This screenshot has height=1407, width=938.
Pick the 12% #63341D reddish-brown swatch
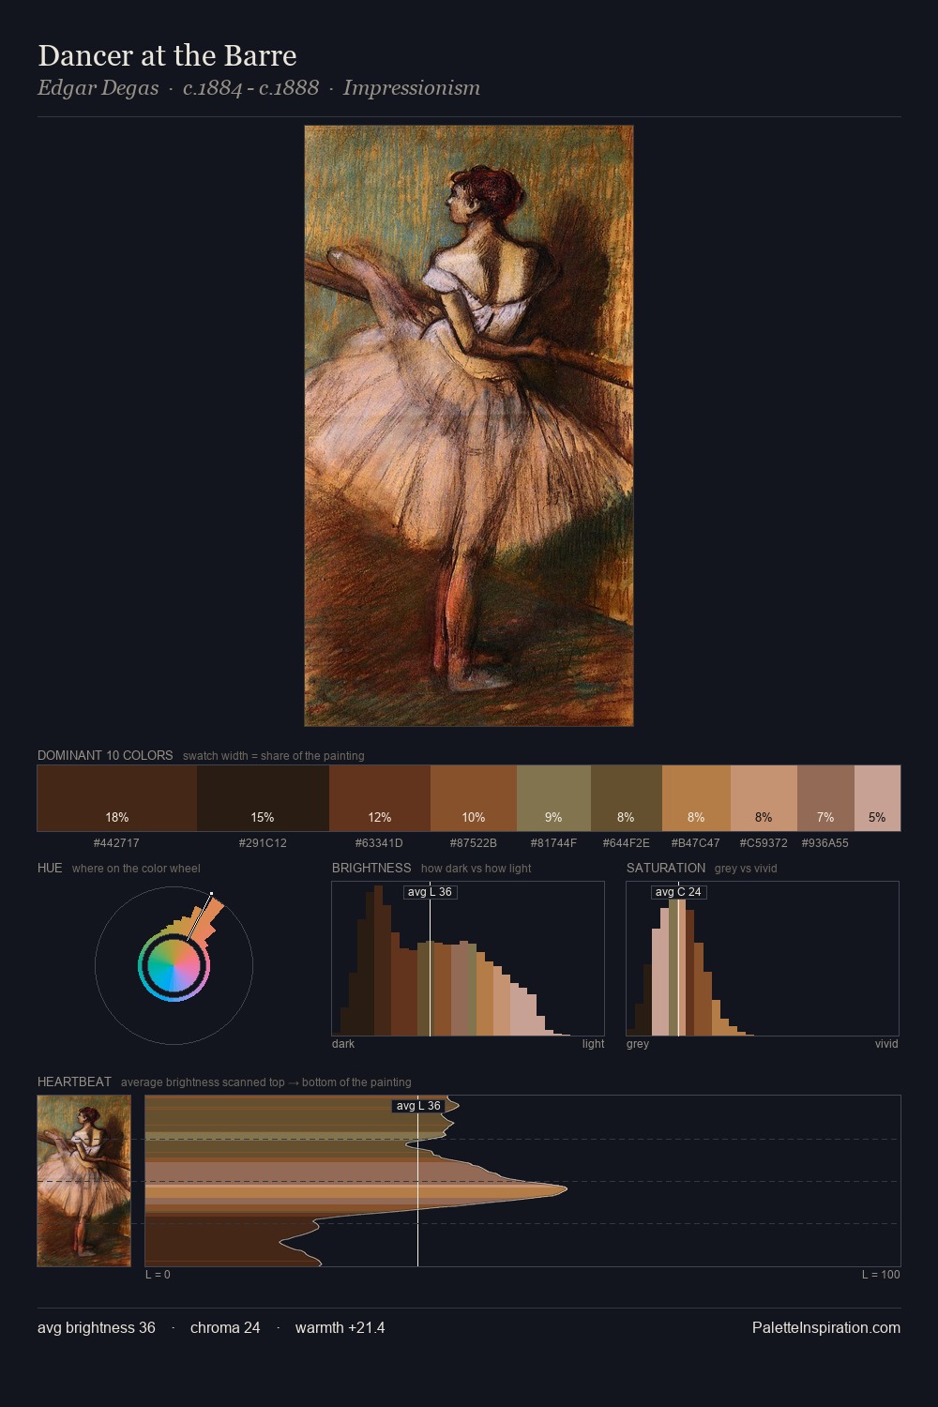pyautogui.click(x=380, y=798)
